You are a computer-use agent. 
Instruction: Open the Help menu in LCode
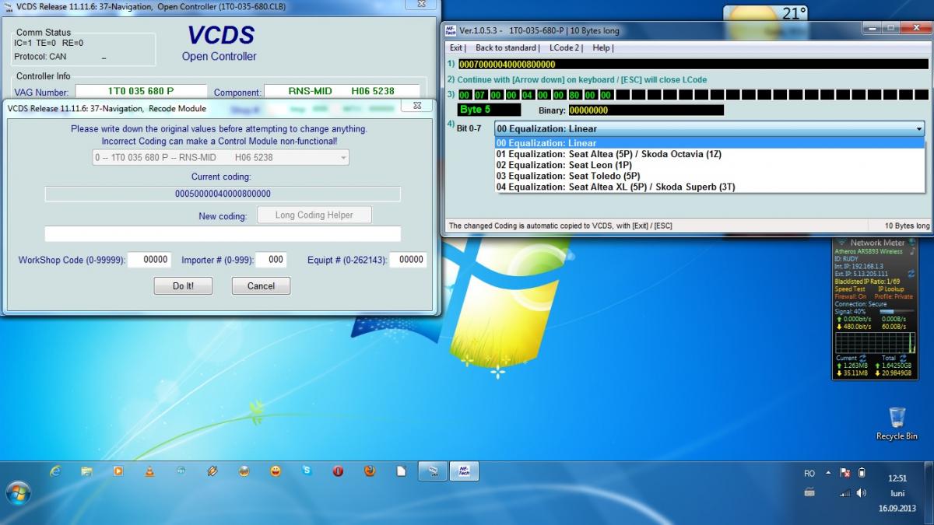[602, 48]
